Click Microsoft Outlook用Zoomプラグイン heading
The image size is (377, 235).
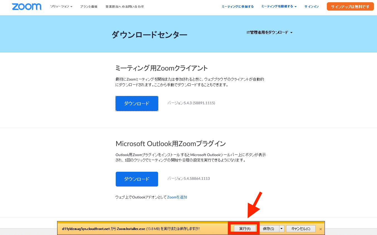pos(171,144)
